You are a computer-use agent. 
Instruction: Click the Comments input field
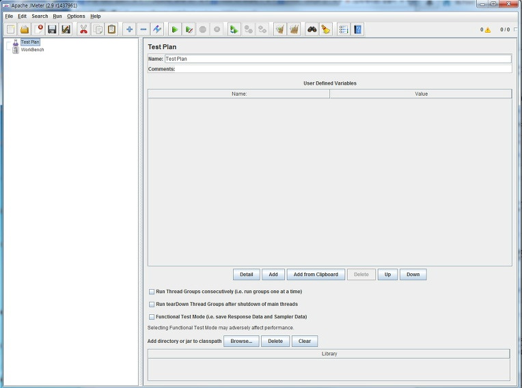coord(343,69)
